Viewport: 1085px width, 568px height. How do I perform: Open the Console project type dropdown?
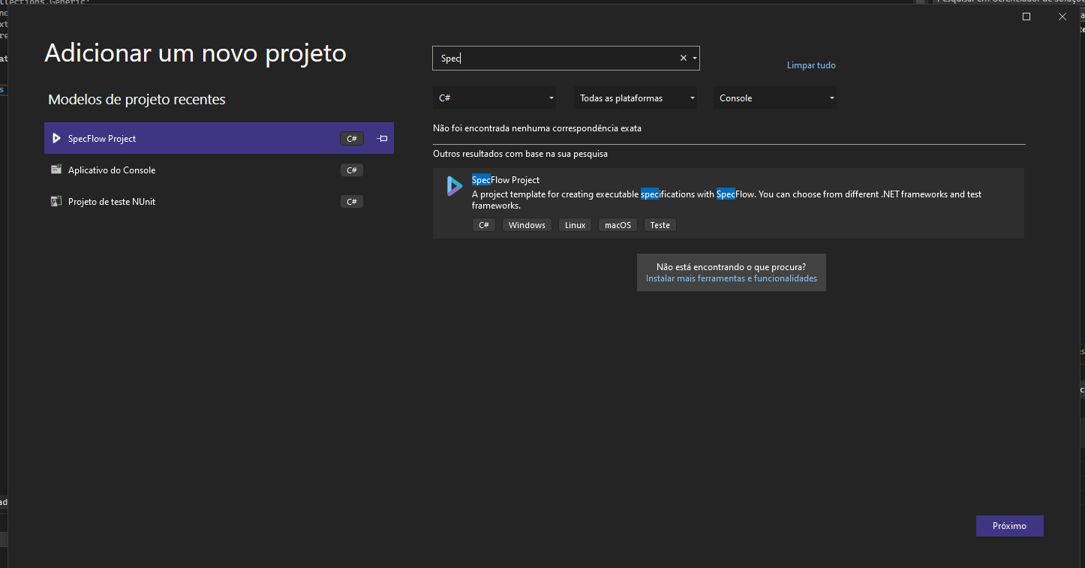pos(775,98)
